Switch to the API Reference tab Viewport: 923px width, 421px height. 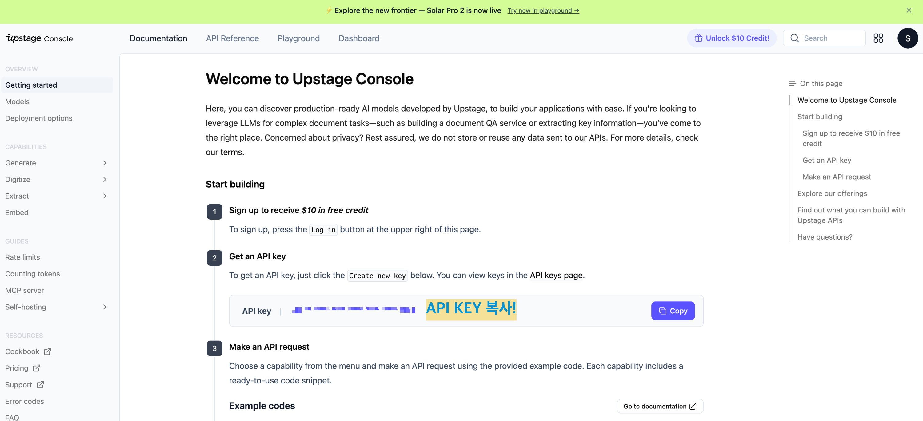pyautogui.click(x=232, y=38)
